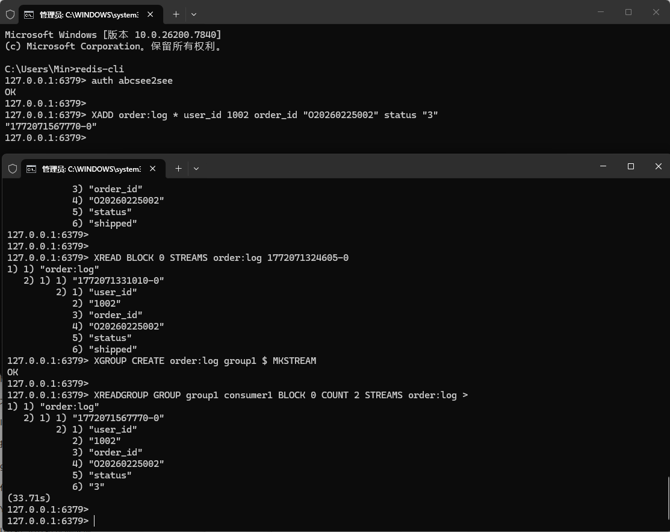Close the redis-cli tab in the top window

(150, 14)
